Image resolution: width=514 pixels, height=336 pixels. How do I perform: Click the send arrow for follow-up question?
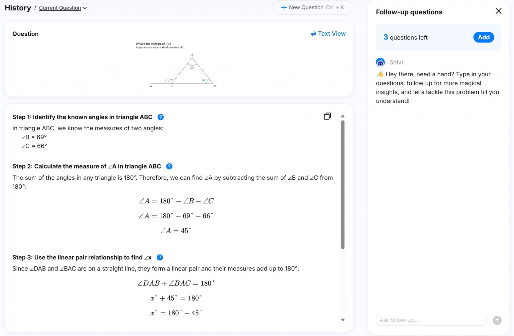[497, 320]
